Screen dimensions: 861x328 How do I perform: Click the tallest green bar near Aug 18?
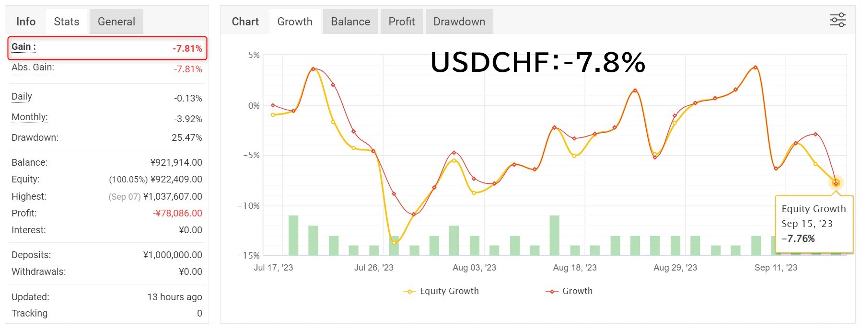coord(555,235)
